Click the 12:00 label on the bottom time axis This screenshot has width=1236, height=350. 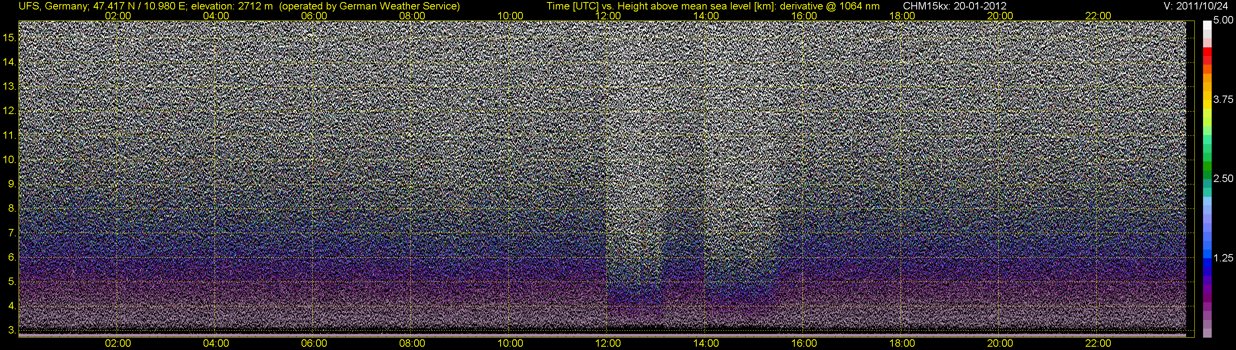608,343
